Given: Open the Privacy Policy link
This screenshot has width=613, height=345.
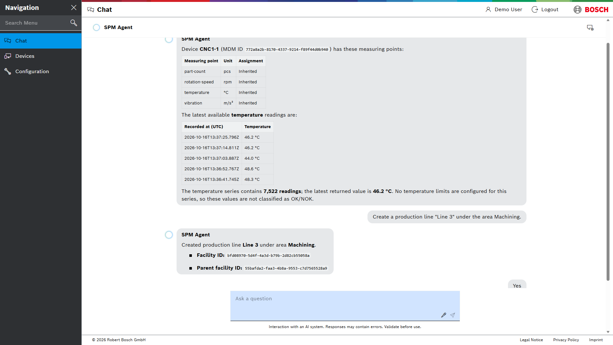Looking at the screenshot, I should [566, 340].
